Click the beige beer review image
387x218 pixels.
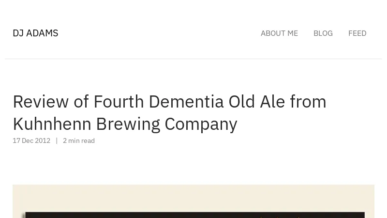[193, 201]
